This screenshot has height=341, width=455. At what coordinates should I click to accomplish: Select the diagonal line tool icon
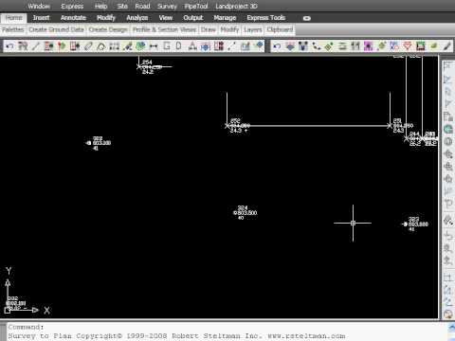36,46
